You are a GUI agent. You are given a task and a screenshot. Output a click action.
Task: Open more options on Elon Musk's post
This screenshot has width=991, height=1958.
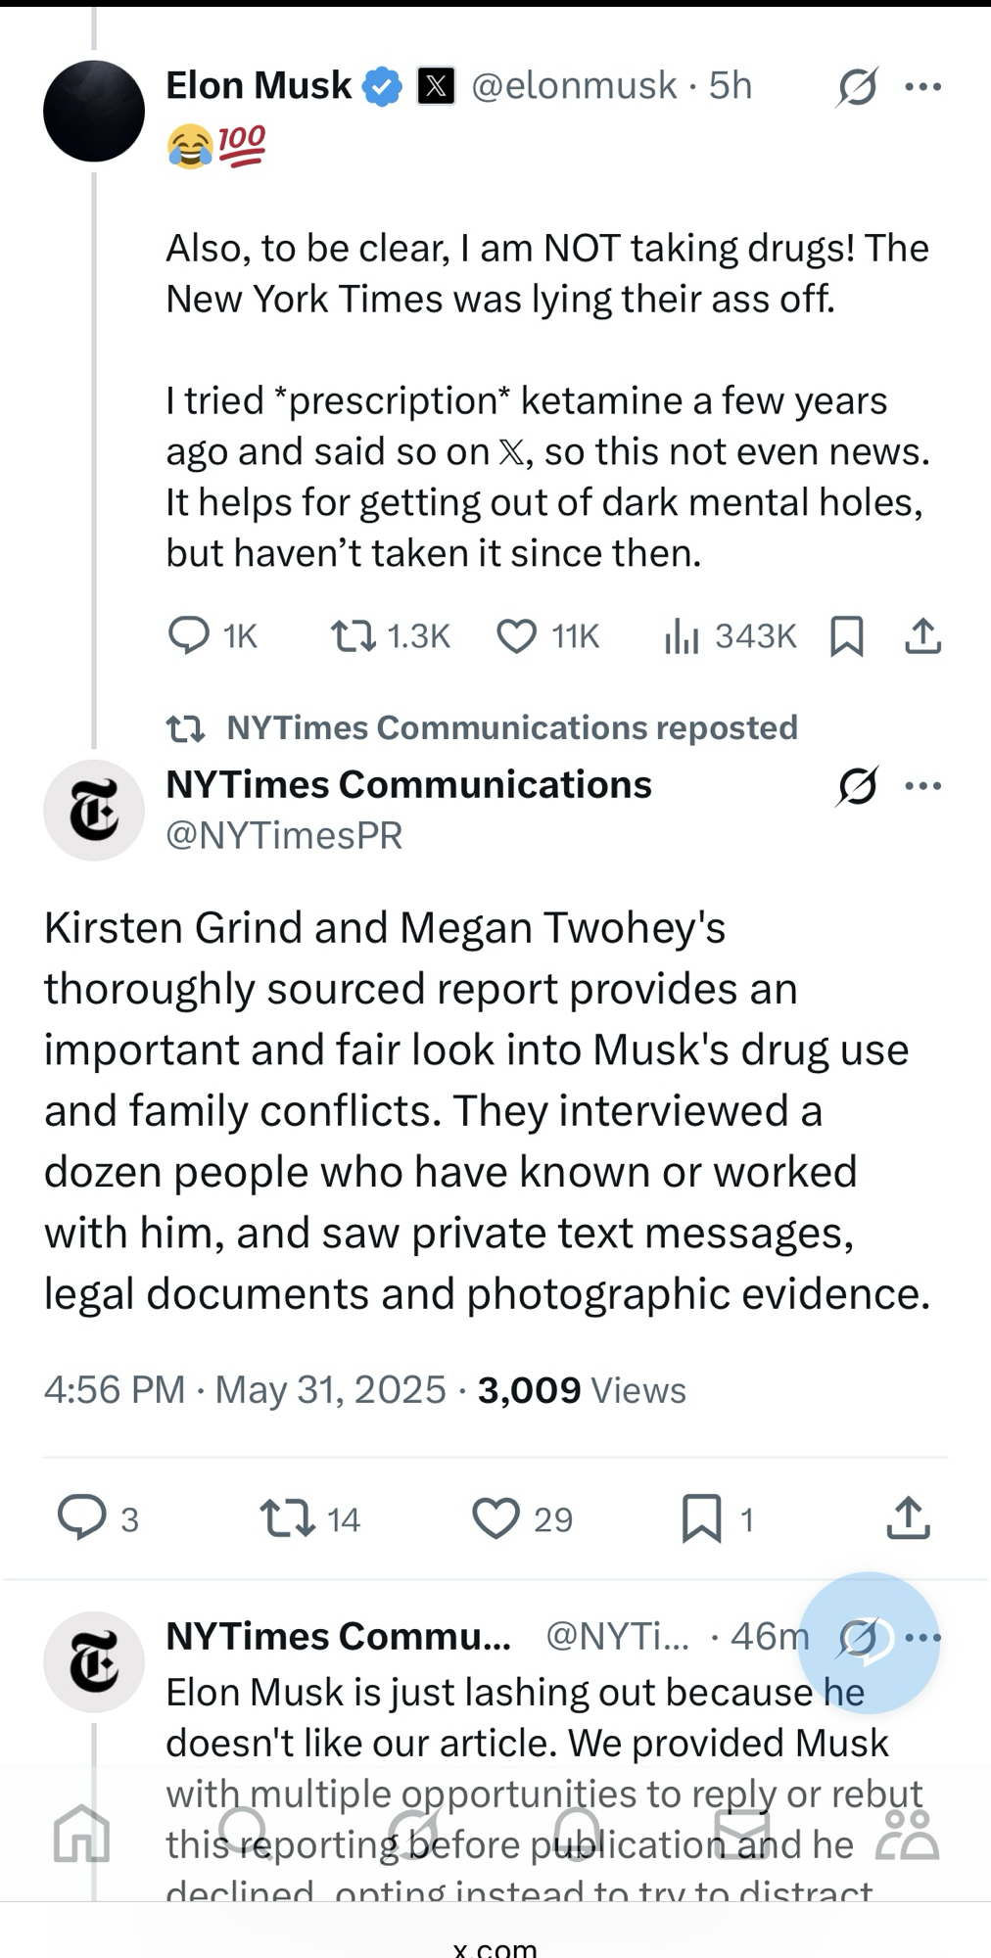click(x=923, y=87)
